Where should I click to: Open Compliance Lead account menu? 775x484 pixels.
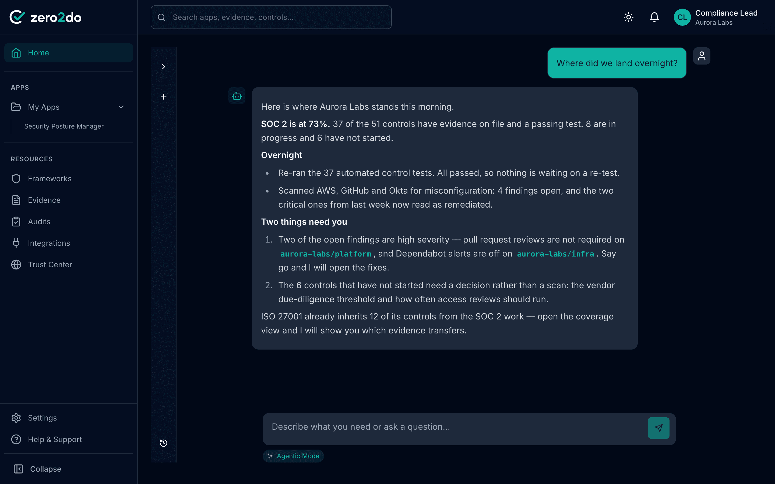click(716, 17)
